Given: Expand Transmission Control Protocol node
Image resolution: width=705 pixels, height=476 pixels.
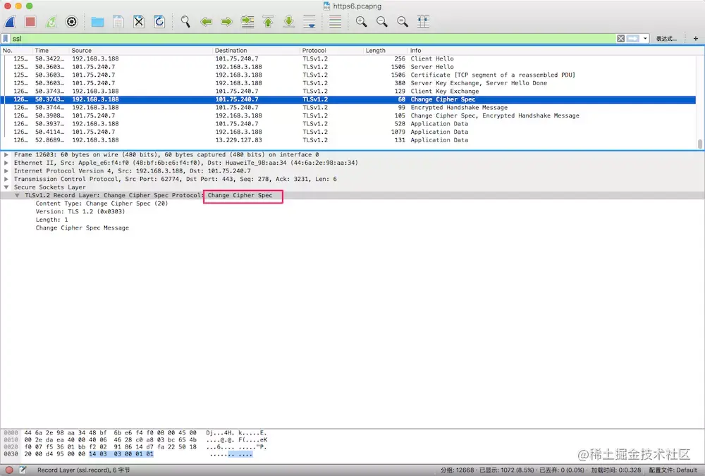Looking at the screenshot, I should [x=6, y=179].
